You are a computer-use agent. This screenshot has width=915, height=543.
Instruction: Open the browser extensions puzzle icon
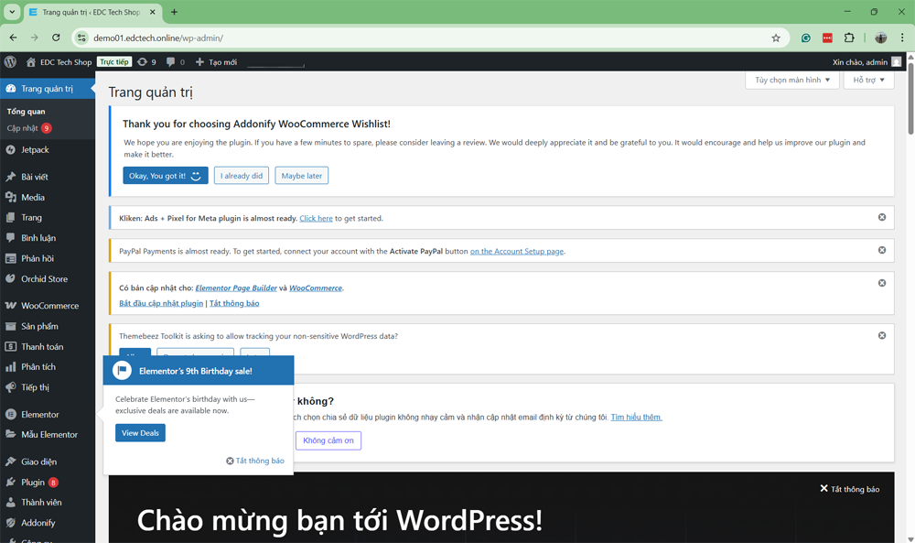tap(849, 38)
